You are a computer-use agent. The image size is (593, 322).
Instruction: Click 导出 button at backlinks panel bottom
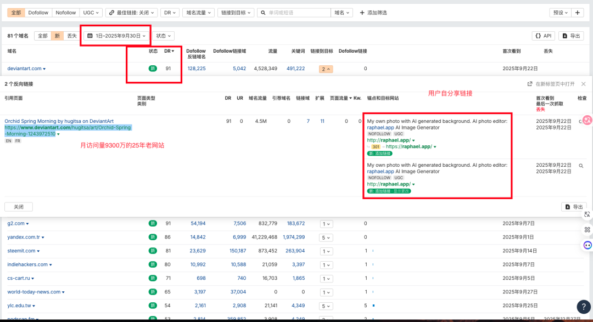[x=574, y=207]
